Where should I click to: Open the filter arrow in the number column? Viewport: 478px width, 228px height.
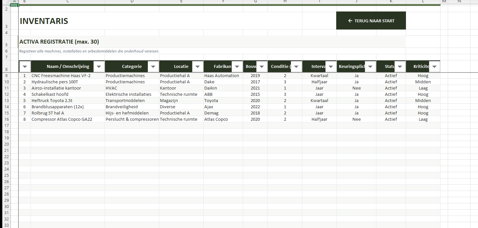pyautogui.click(x=25, y=67)
